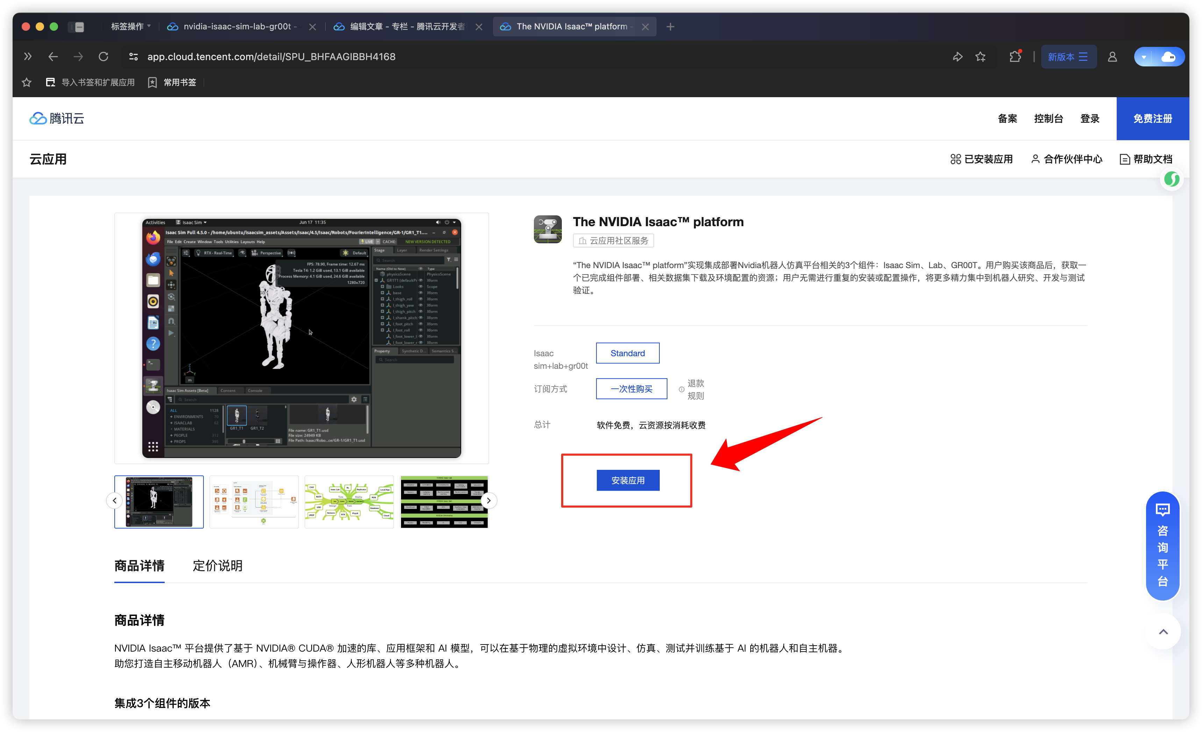This screenshot has width=1202, height=732.
Task: Click the 备案 nav item
Action: pyautogui.click(x=1007, y=119)
